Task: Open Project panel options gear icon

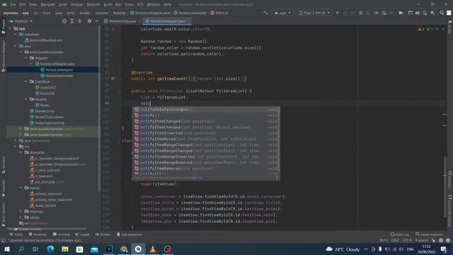Action: [89, 21]
